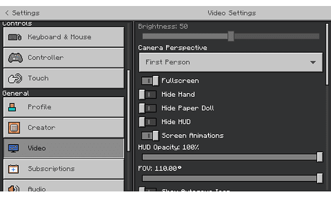Click the First Person dropdown arrow

313,62
